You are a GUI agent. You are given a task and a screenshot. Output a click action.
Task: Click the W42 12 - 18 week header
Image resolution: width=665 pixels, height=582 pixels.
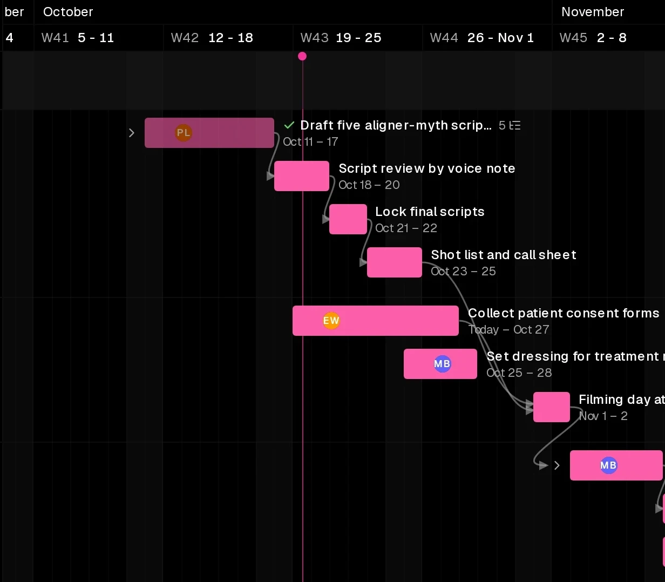[212, 38]
